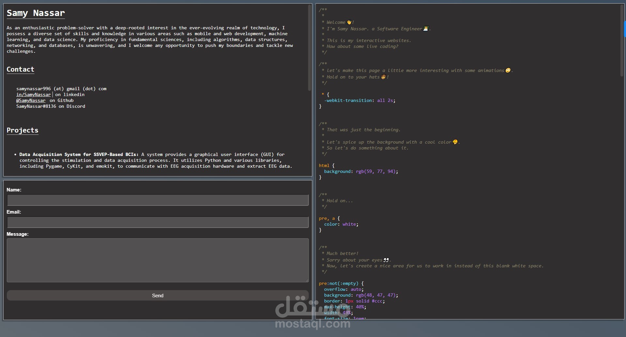Click the Send button

tap(158, 295)
